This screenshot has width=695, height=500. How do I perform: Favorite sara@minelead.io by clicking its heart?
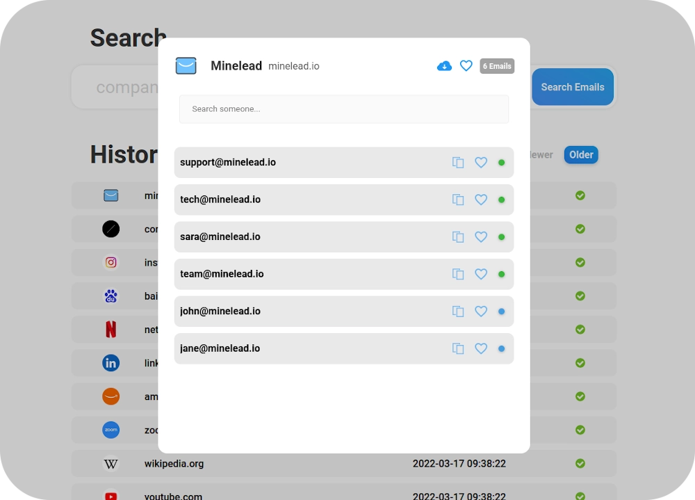(481, 236)
